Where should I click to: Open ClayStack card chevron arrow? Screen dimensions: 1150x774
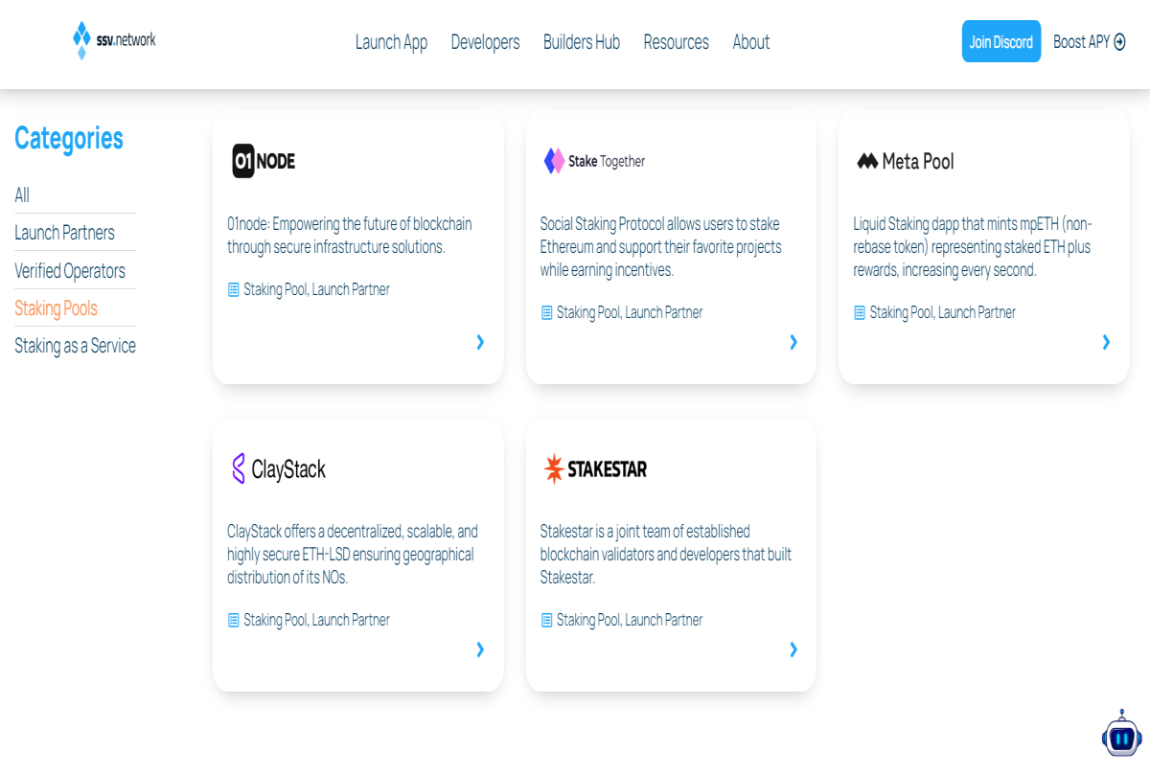point(480,649)
